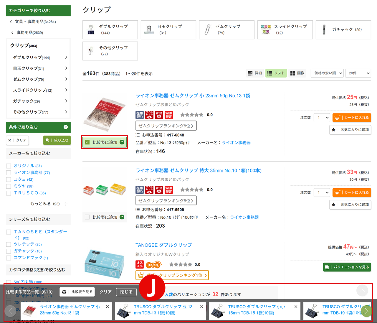Click the クリア filter button
Screen dimensions: 377x323
17,140
